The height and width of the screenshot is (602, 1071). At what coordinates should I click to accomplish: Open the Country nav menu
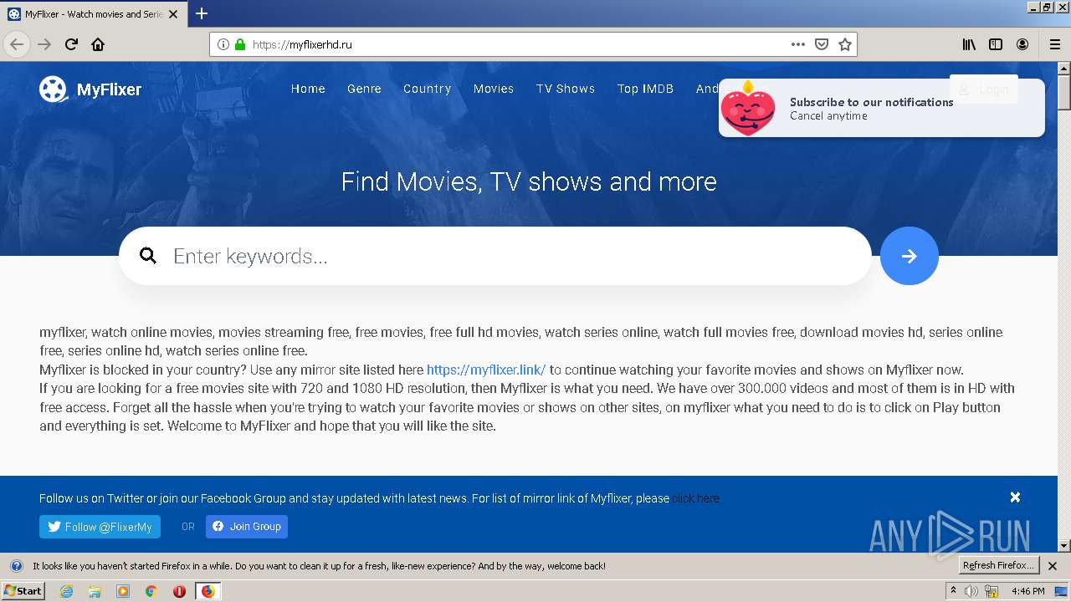point(427,89)
